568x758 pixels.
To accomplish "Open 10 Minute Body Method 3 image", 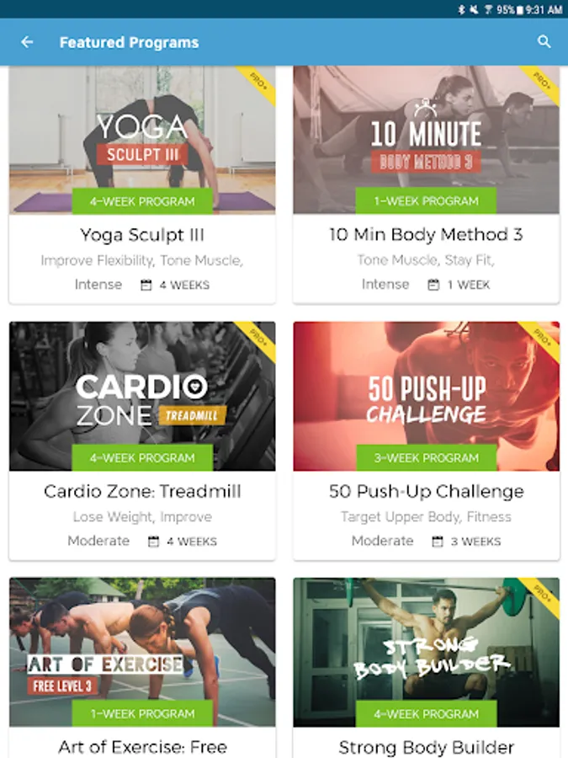I will 426,140.
